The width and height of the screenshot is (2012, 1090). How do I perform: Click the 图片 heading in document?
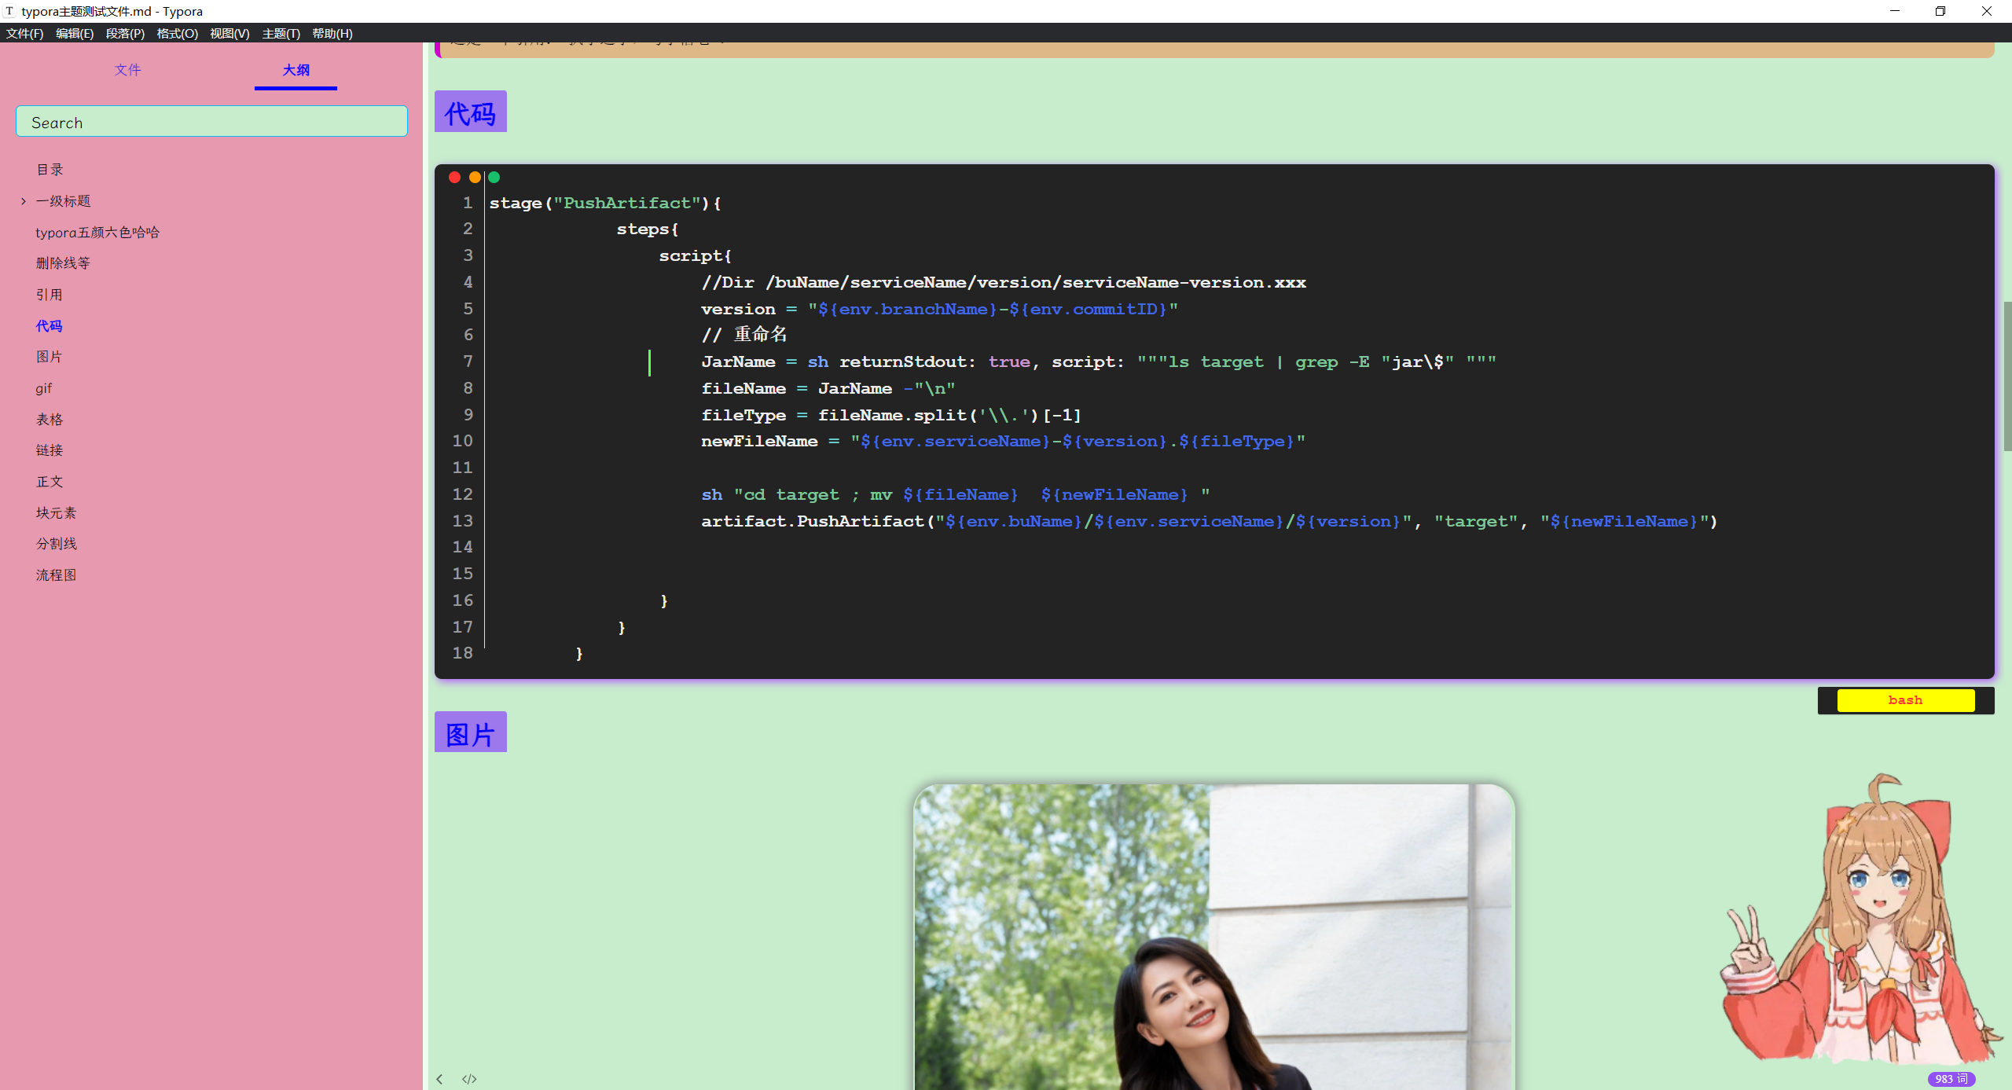click(x=470, y=733)
